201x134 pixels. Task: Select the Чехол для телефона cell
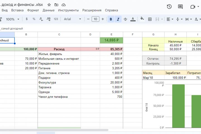coord(59,97)
